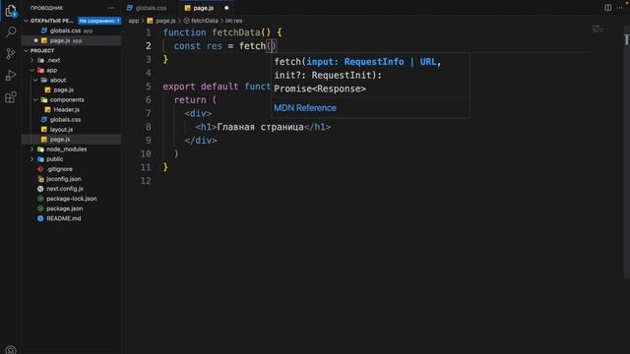630x354 pixels.
Task: Collapse the components folder
Action: (35, 100)
